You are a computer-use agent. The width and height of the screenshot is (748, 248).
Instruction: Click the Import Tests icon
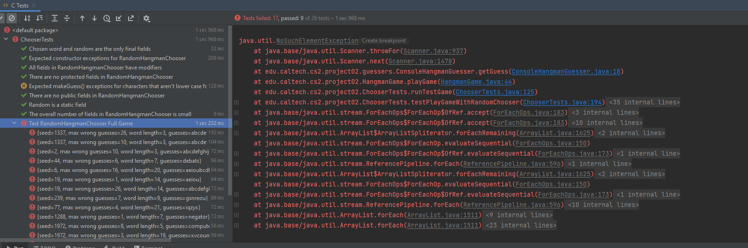tap(119, 18)
